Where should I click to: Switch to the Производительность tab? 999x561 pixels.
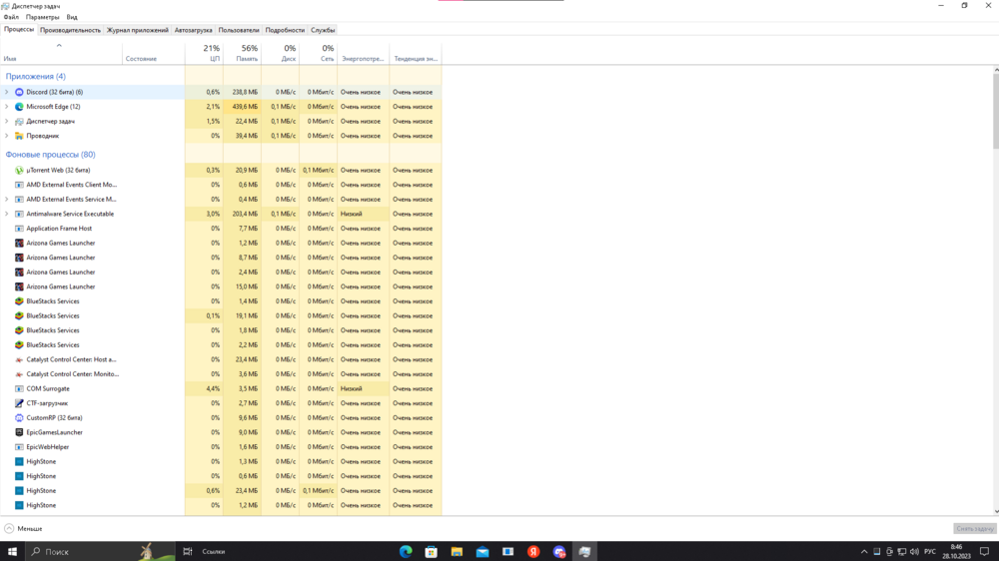(70, 30)
